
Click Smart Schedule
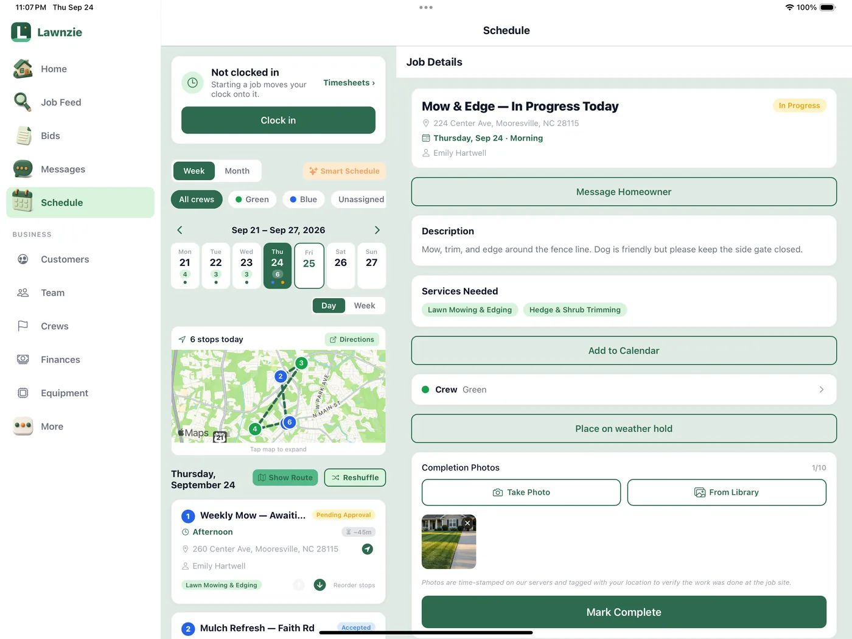click(x=344, y=171)
